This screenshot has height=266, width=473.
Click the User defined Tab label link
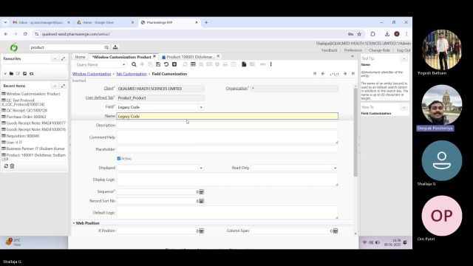(x=100, y=98)
